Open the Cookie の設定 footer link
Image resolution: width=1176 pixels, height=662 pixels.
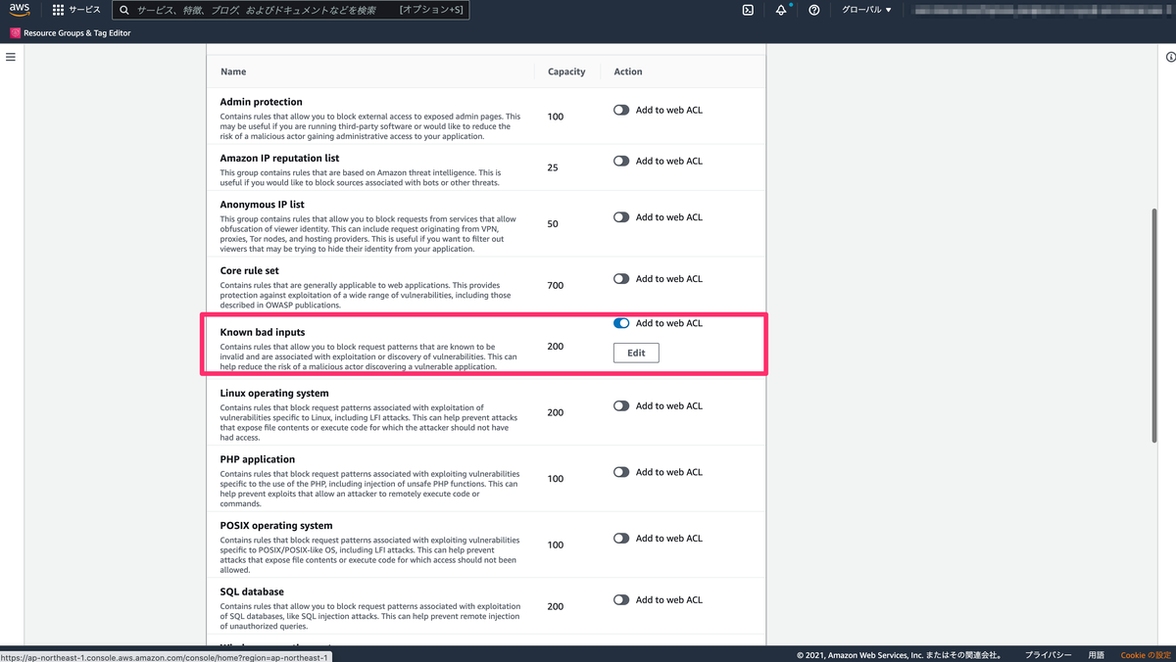(1143, 654)
